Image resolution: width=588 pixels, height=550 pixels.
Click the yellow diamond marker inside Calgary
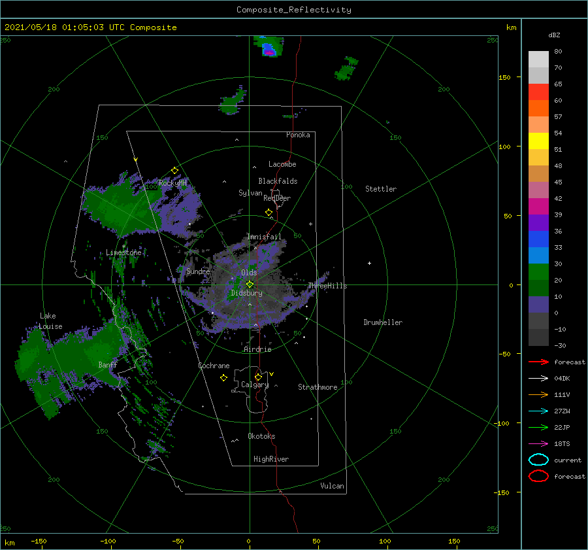coord(258,377)
